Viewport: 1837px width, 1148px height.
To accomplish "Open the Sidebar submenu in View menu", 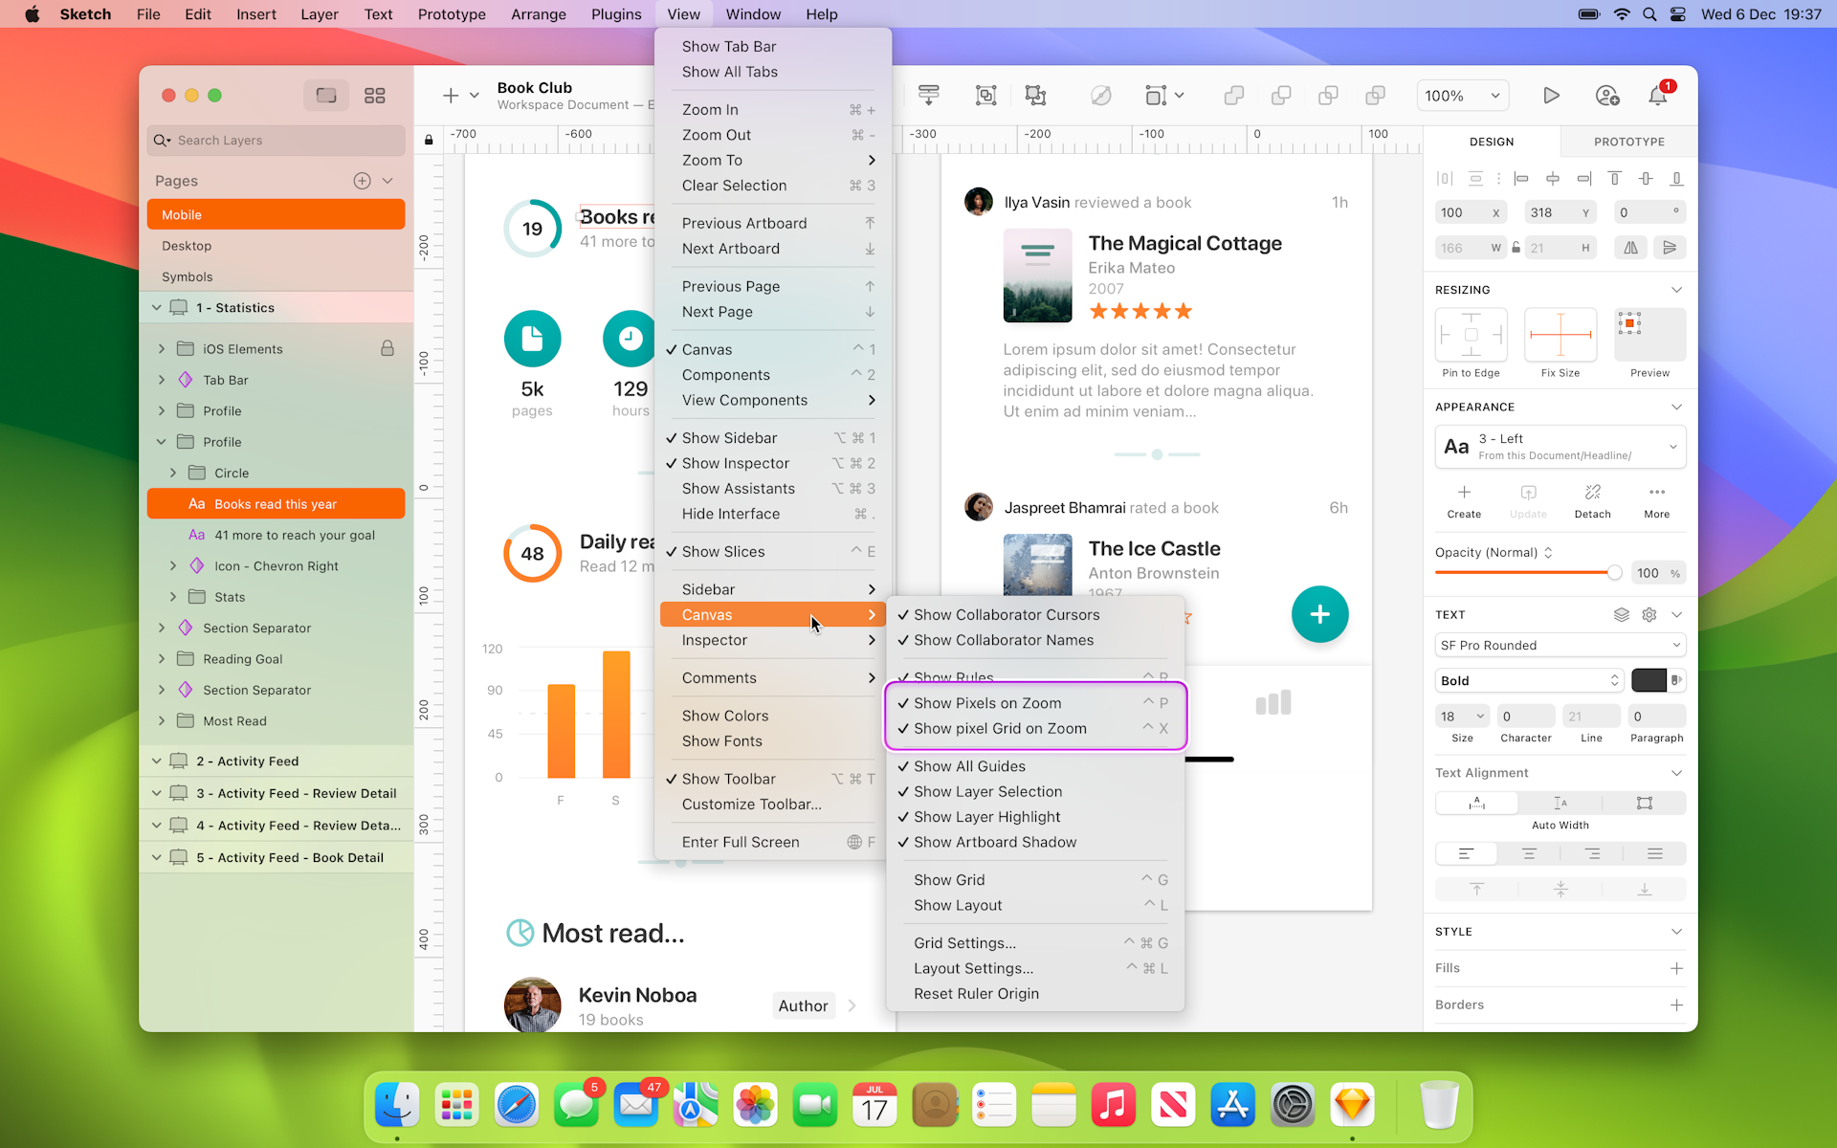I will coord(772,589).
